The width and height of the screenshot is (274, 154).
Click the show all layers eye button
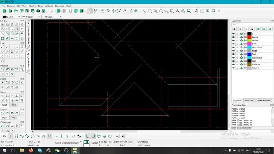click(x=235, y=29)
